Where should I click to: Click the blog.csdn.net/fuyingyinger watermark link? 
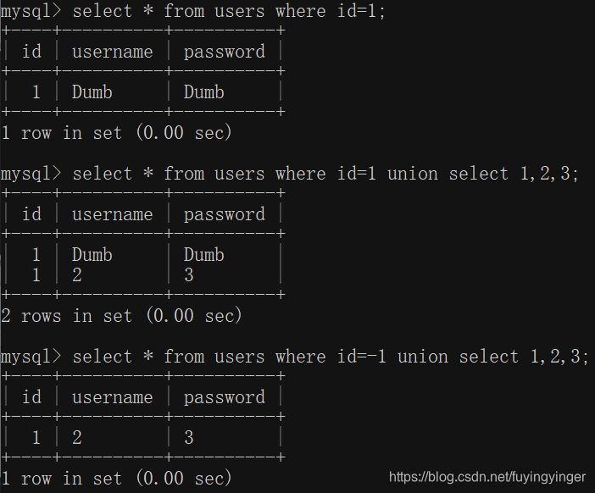click(x=487, y=477)
